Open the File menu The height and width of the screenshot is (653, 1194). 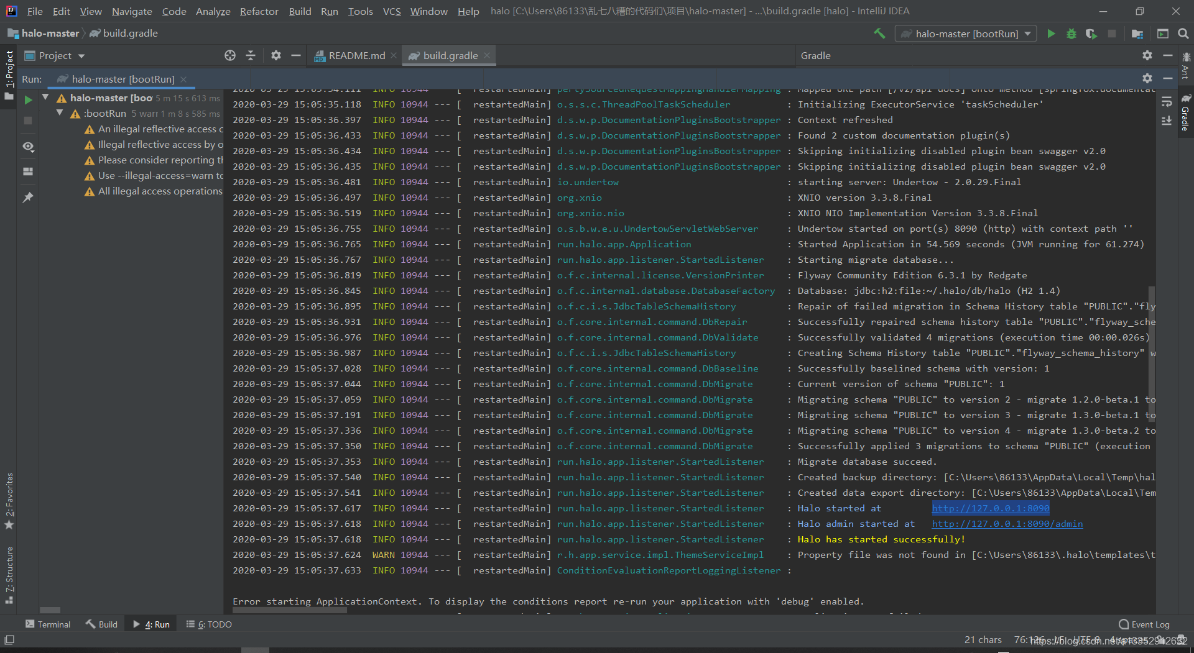tap(35, 11)
